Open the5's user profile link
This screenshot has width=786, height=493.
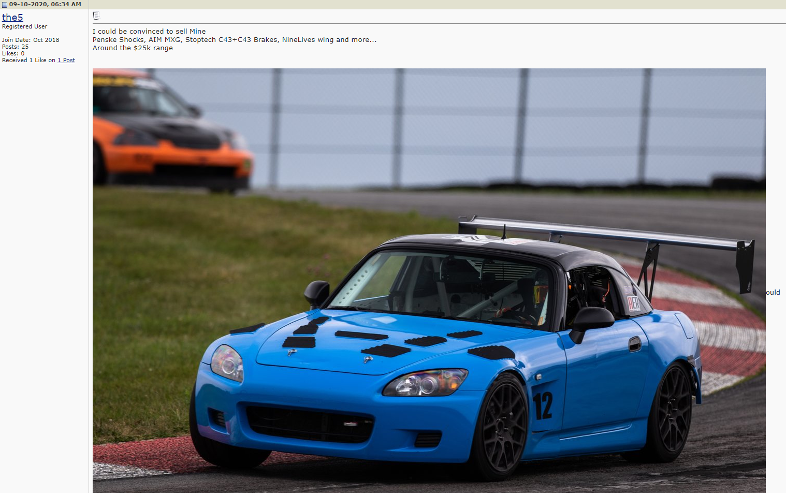pyautogui.click(x=12, y=17)
